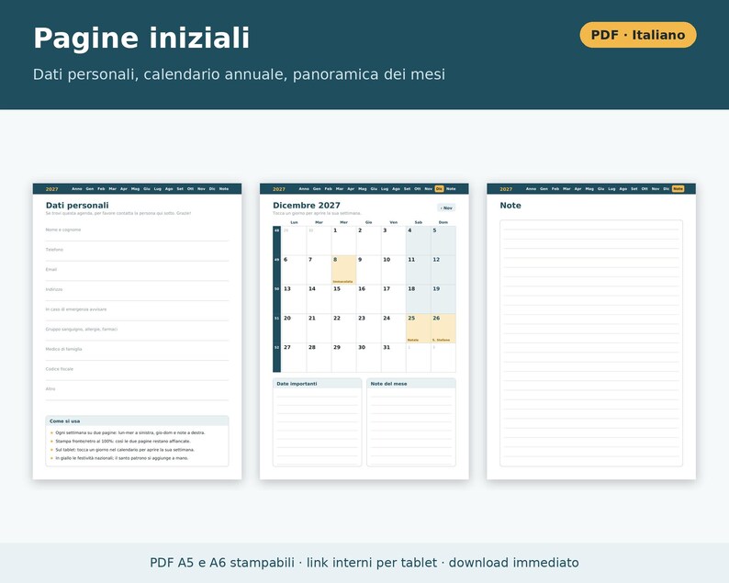The image size is (729, 583).
Task: Open Anno tab on Dati personali page
Action: click(x=77, y=189)
